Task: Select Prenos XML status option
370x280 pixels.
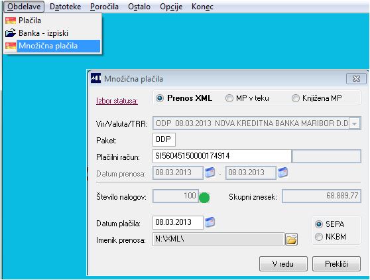Action: point(160,98)
